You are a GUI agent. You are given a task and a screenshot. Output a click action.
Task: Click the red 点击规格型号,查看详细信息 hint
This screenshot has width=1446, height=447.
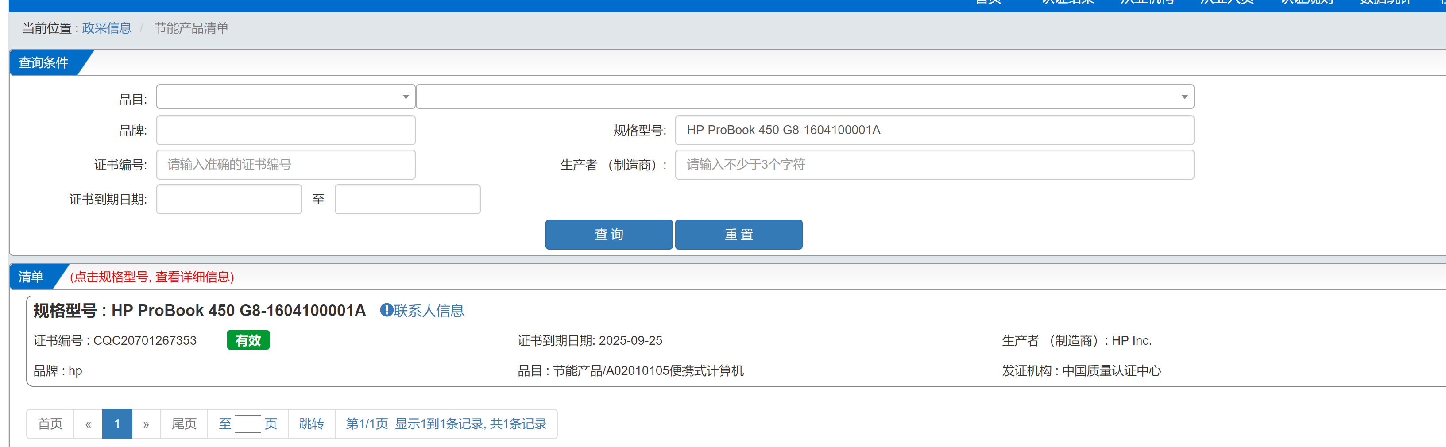click(152, 277)
